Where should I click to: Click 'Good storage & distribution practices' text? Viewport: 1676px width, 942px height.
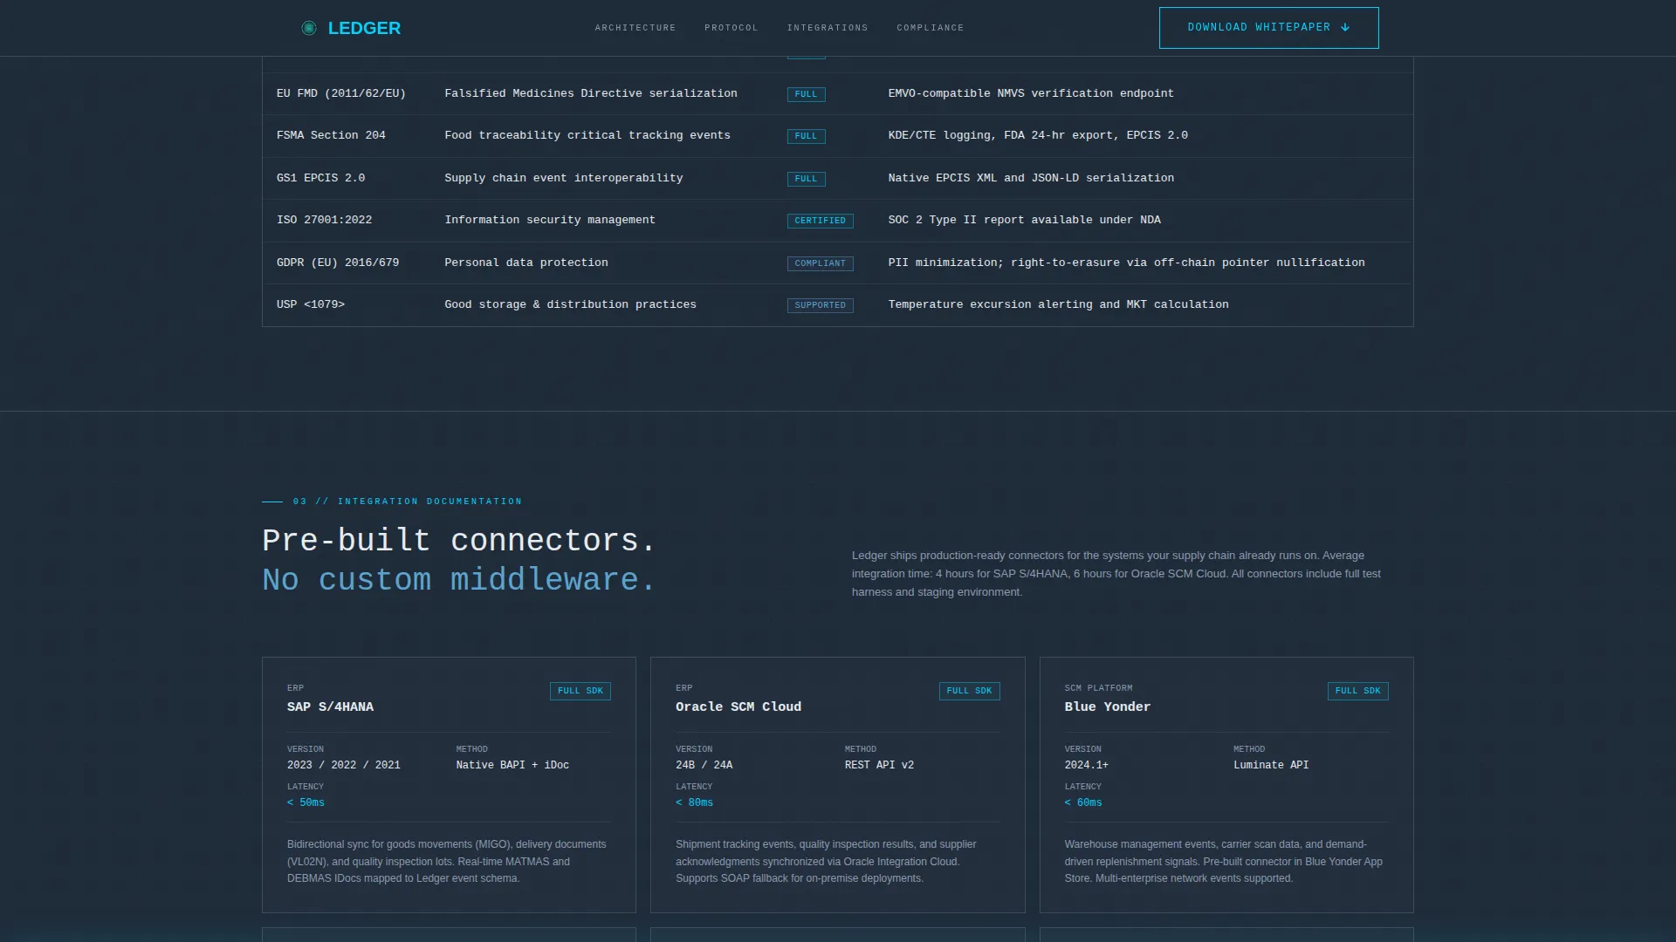571,304
